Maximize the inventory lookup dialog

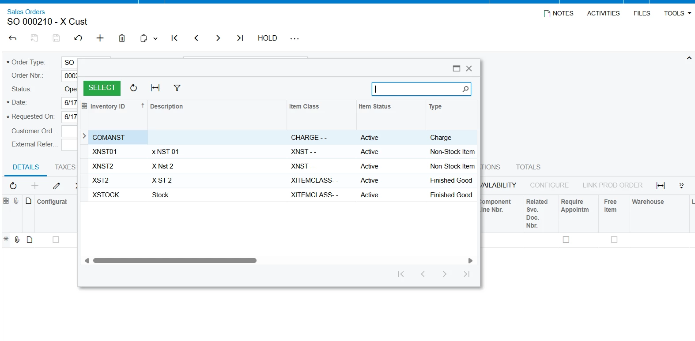pyautogui.click(x=457, y=68)
